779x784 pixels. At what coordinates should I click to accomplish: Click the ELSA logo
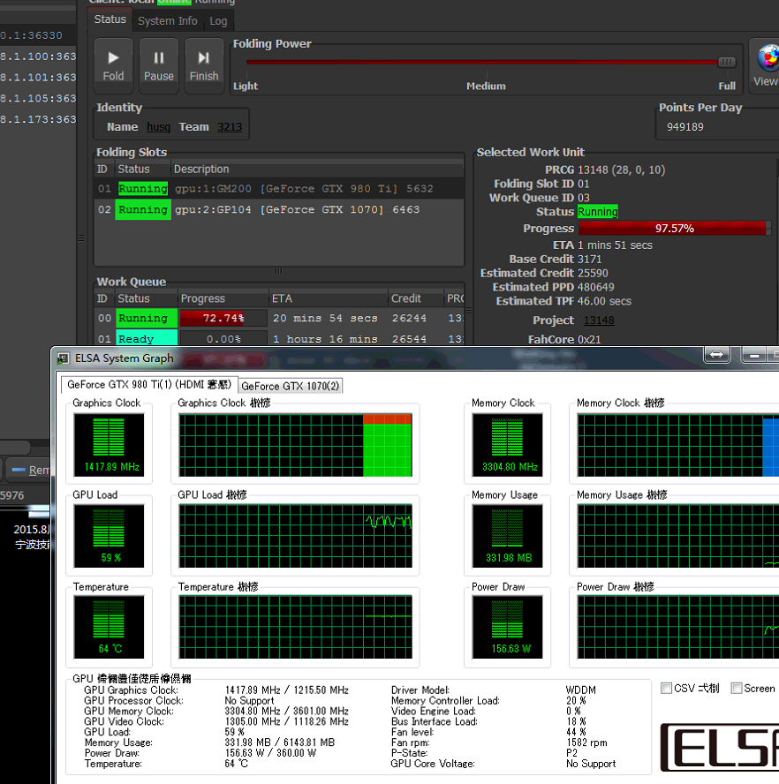[720, 747]
